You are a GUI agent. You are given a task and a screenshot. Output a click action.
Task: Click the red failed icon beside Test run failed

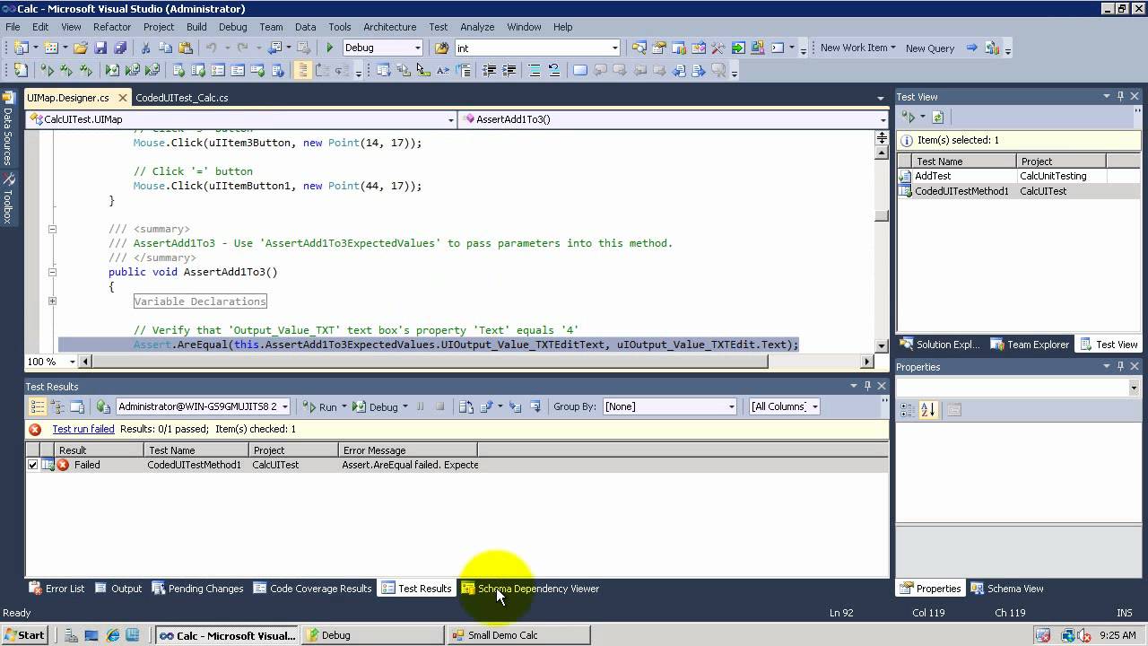point(36,429)
